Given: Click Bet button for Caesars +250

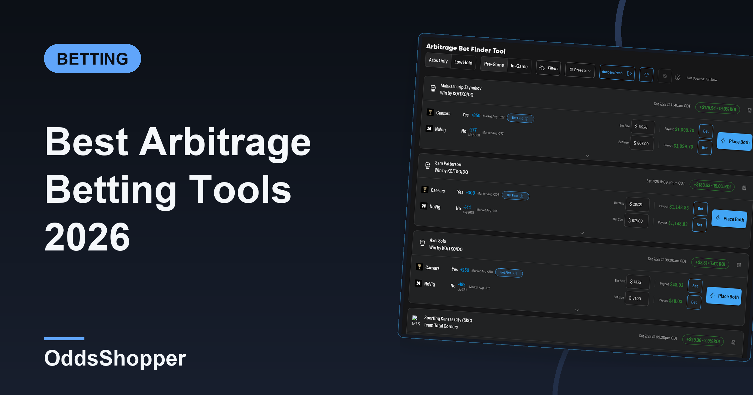Looking at the screenshot, I should (695, 286).
